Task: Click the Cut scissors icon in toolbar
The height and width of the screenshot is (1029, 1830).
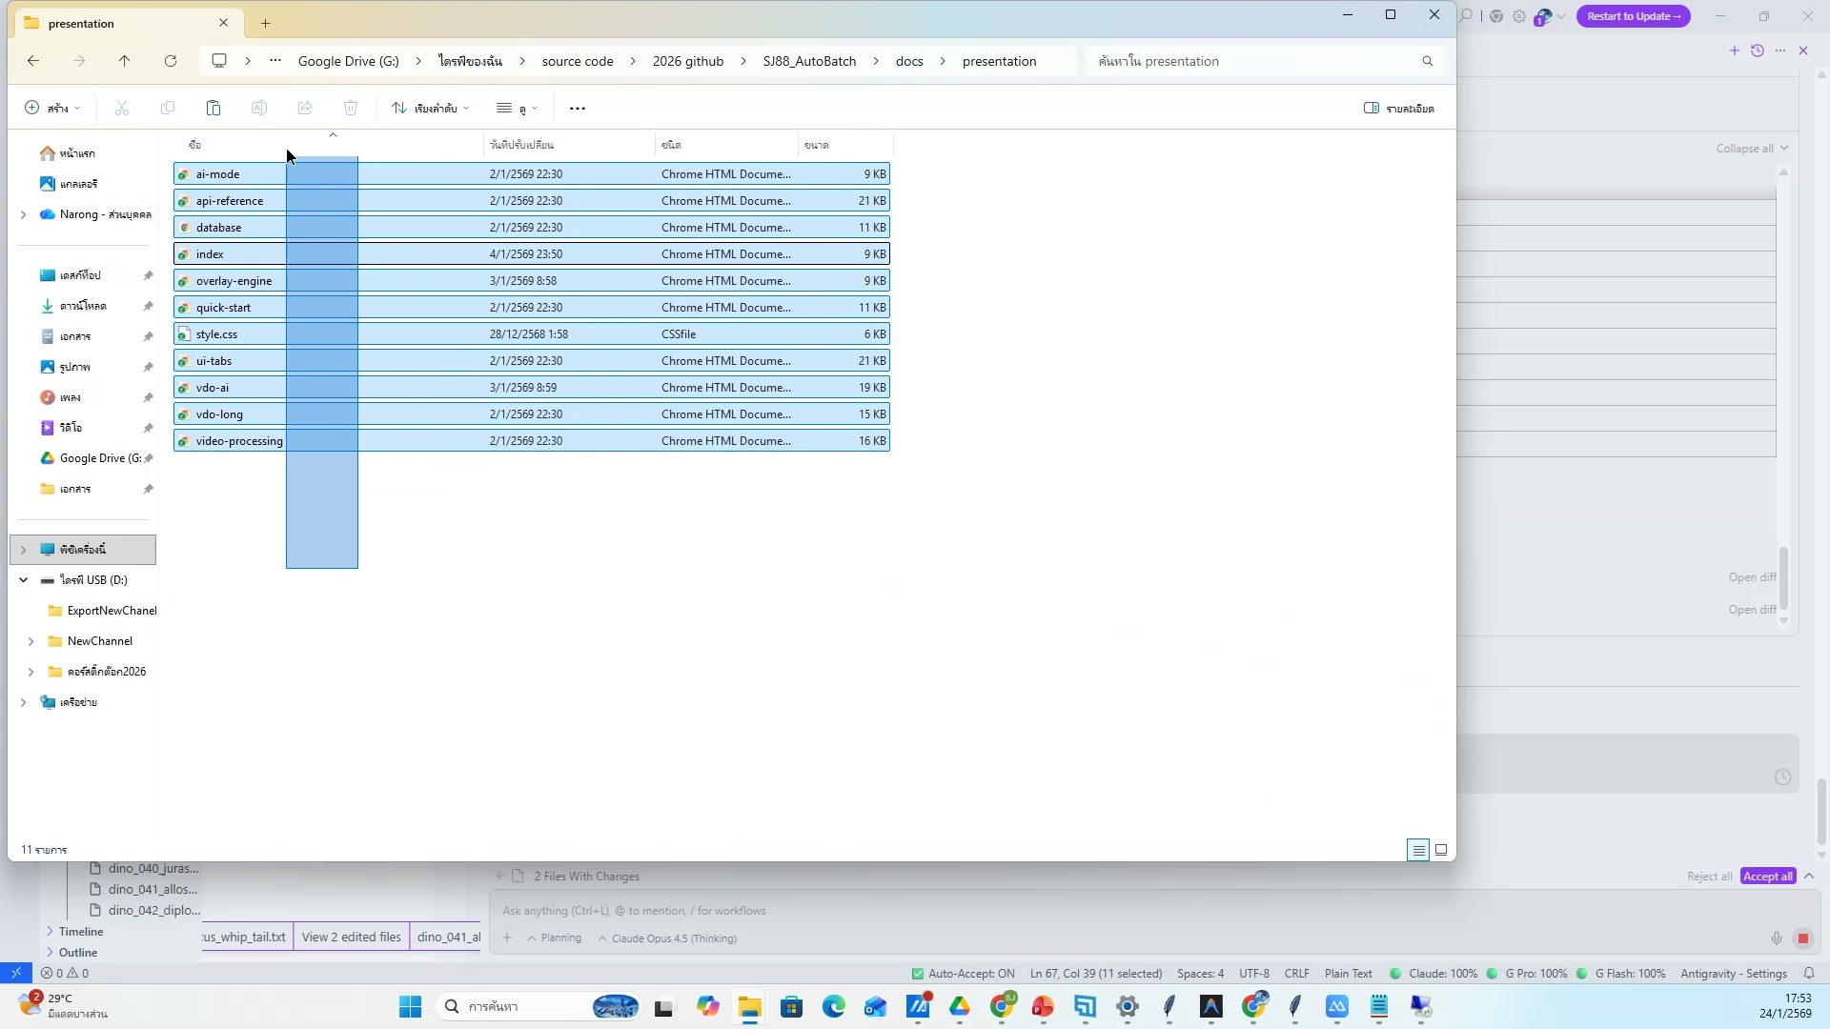Action: (122, 109)
